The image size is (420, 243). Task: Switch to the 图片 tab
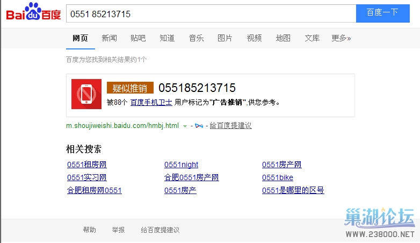pos(225,38)
